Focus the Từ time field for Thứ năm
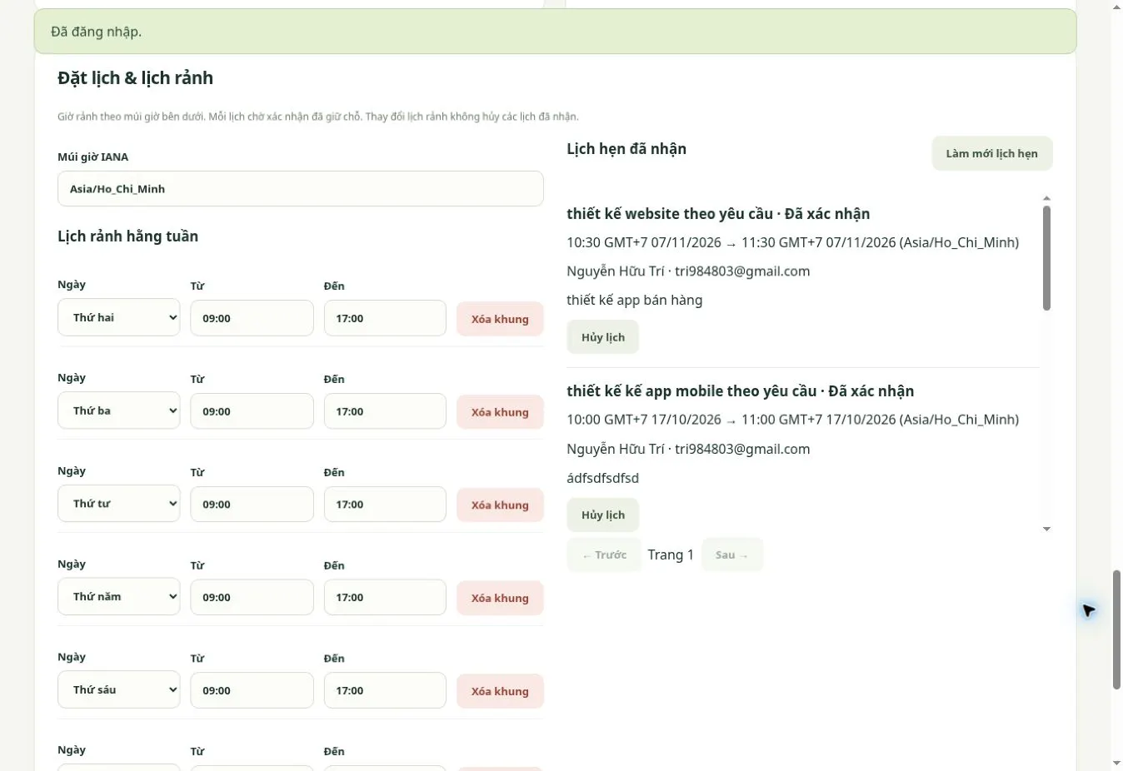This screenshot has width=1123, height=771. point(252,598)
